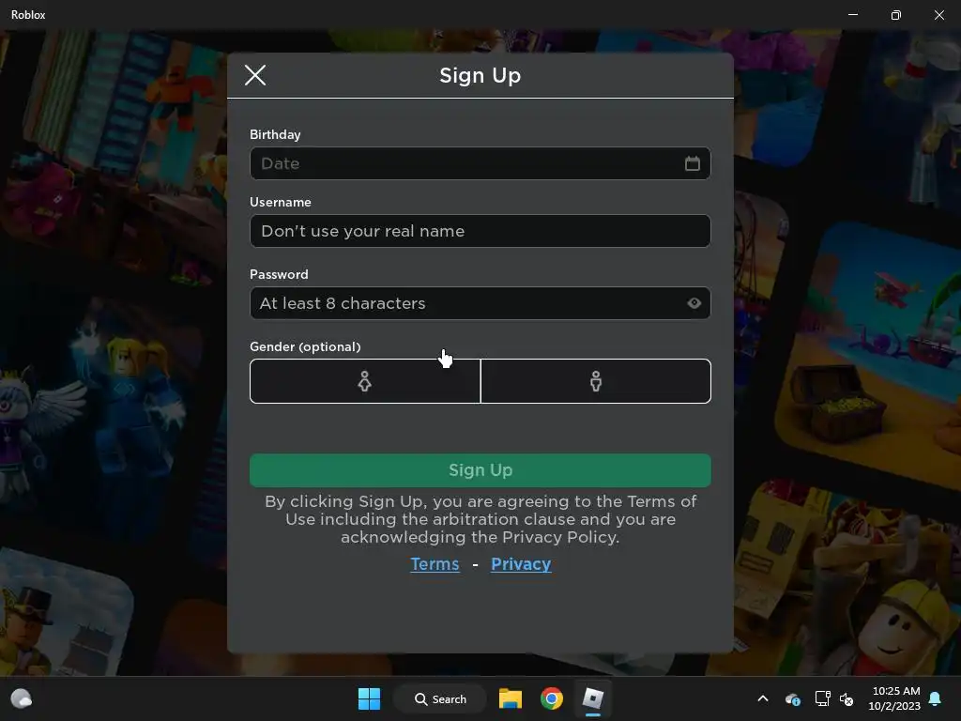Screen dimensions: 961x721
Task: Restore down the Roblox window
Action: tap(895, 15)
